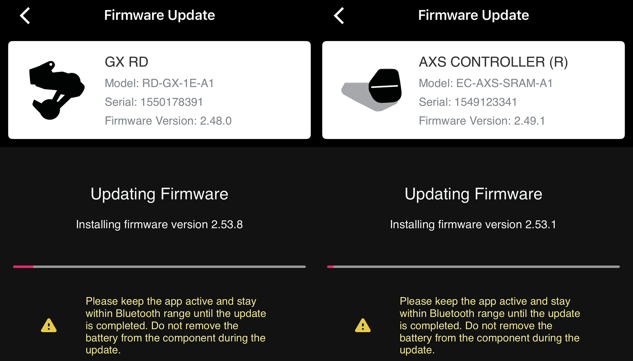
Task: Tap Installing firmware version 2.53.8 text
Action: tap(160, 225)
